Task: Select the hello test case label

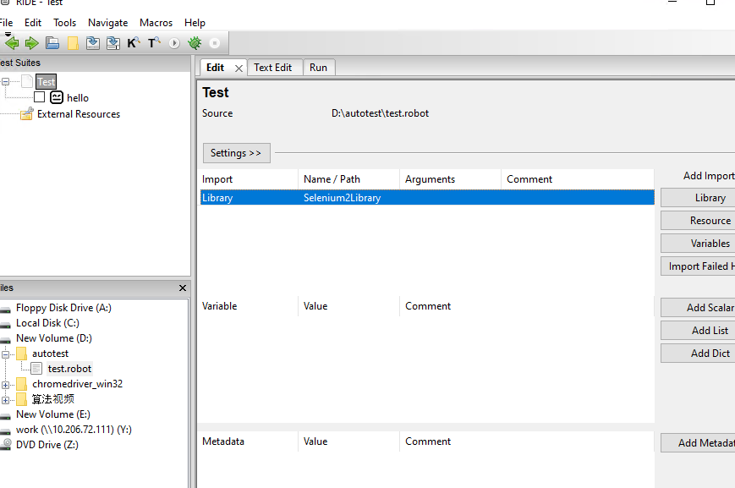Action: coord(78,98)
